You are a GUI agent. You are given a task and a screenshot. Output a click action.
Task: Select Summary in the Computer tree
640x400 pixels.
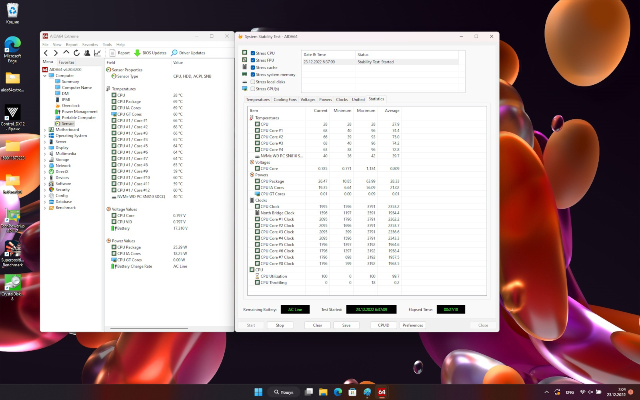tap(70, 82)
